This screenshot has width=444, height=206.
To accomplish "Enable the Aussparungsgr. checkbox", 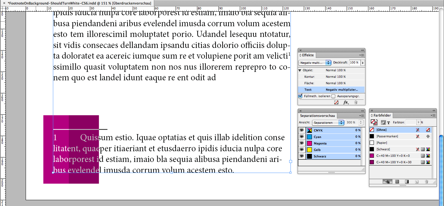I will [334, 96].
